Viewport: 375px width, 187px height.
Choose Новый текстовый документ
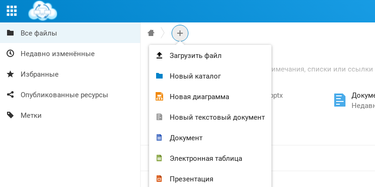coord(210,117)
